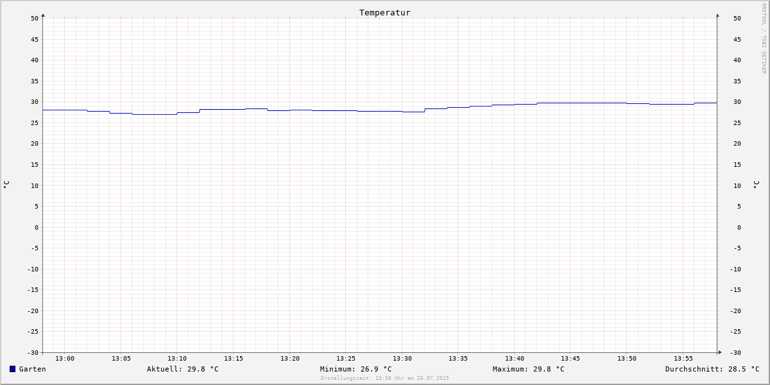770x385 pixels.
Task: Click the 13:20 time axis label
Action: coord(290,358)
